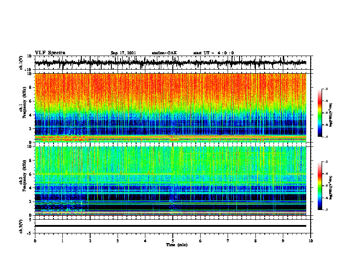Click the 'station=GAK' header label
The height and width of the screenshot is (270, 350).
coord(164,53)
